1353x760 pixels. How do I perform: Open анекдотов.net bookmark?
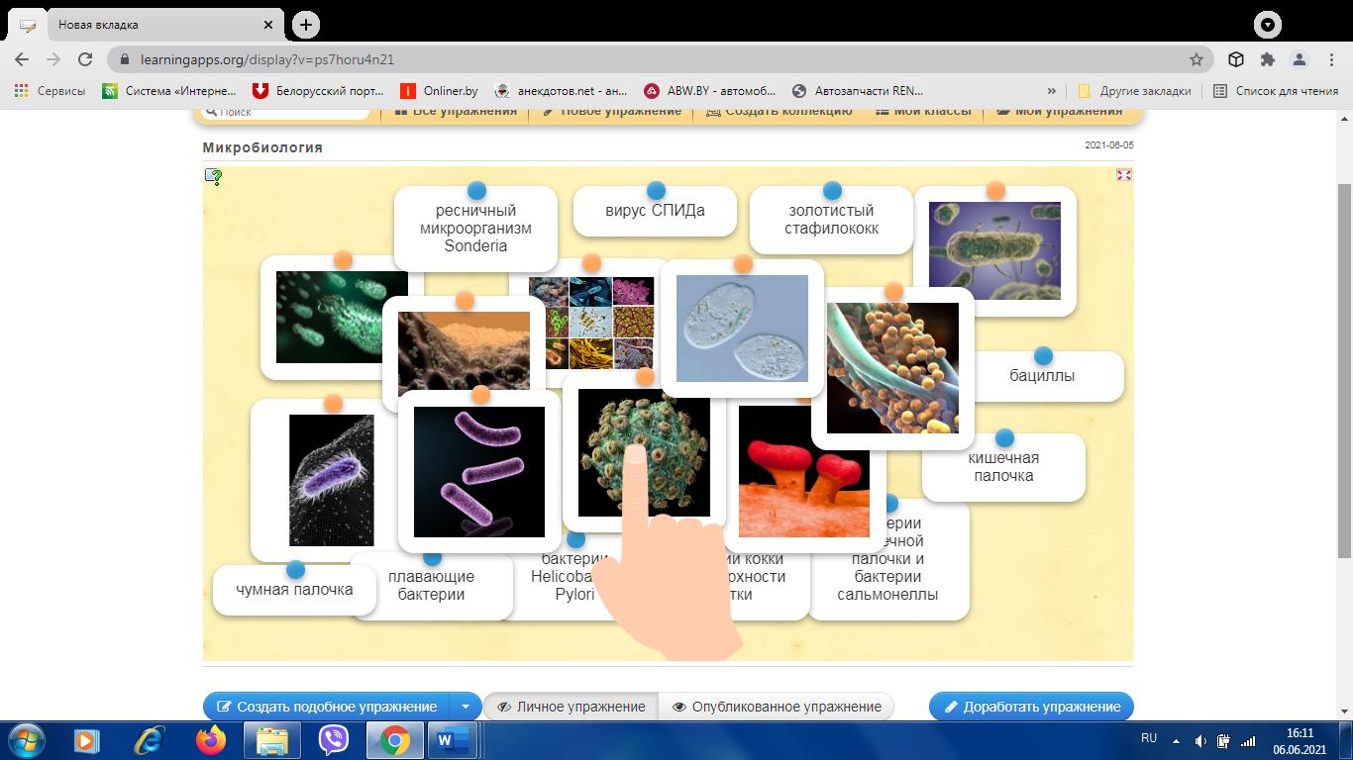[x=561, y=90]
